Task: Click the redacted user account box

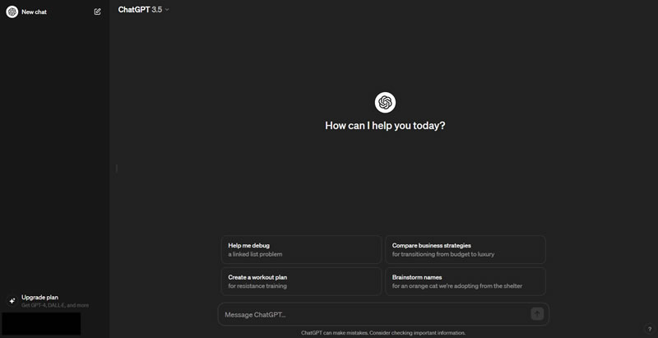Action: click(41, 323)
